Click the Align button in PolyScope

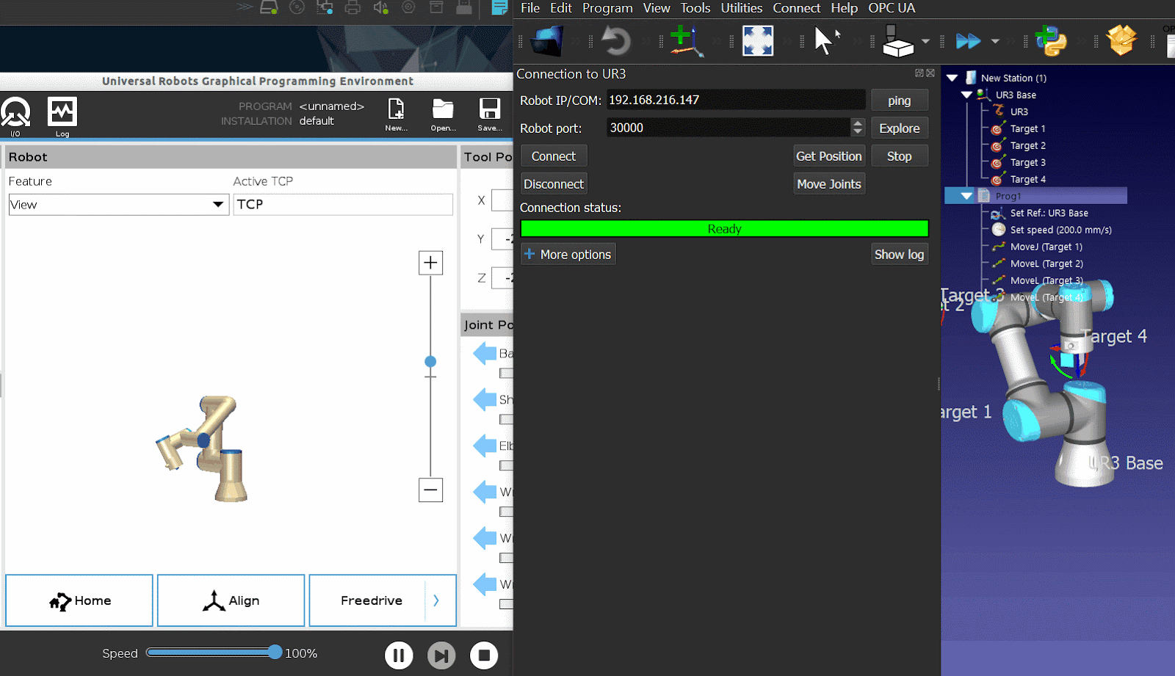pyautogui.click(x=231, y=600)
